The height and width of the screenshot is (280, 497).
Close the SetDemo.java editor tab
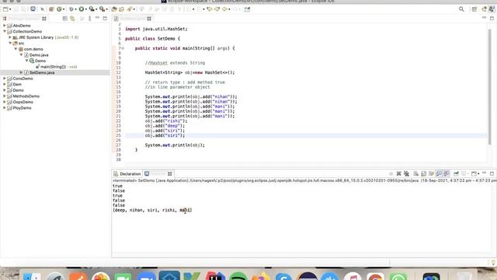149,19
